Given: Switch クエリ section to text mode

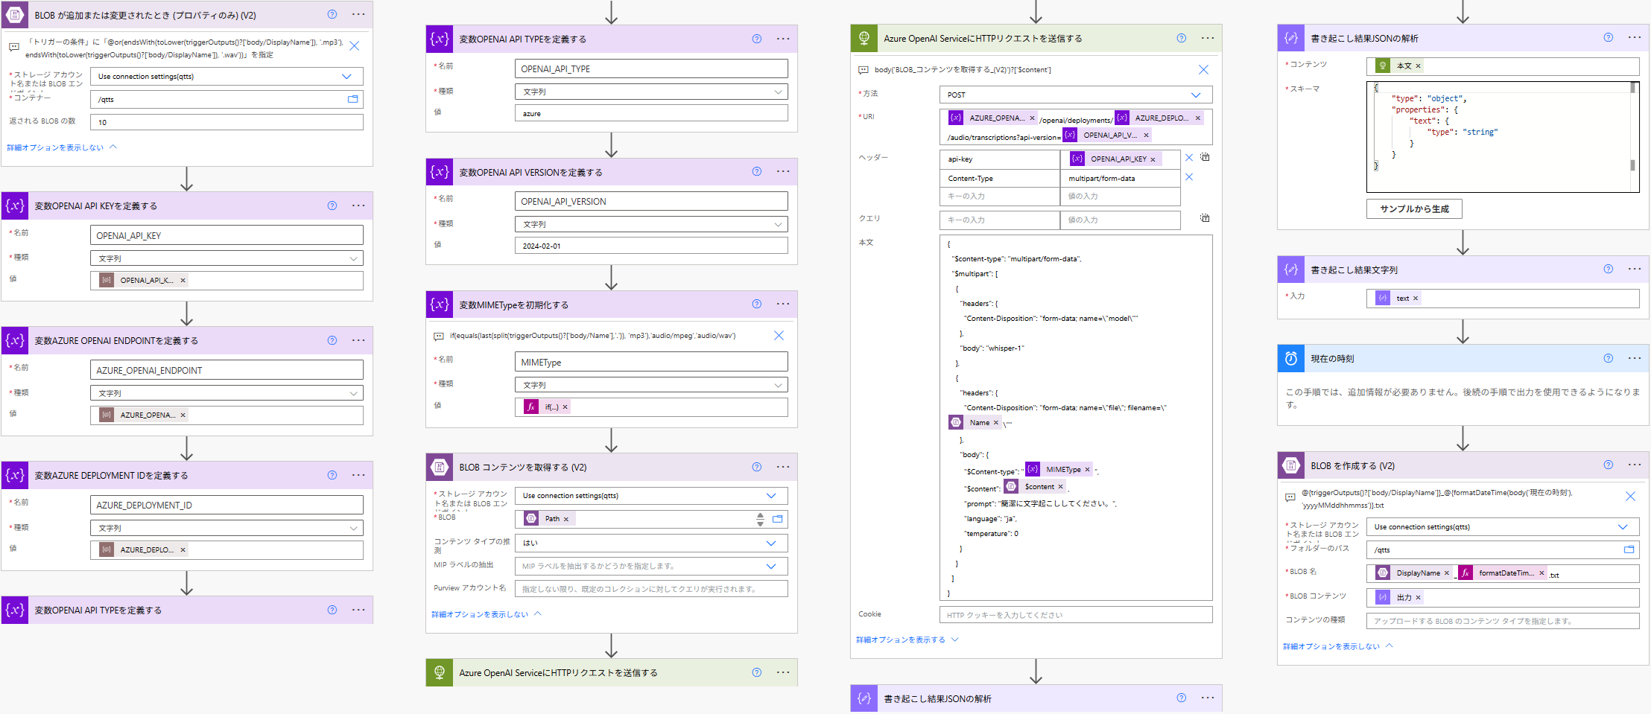Looking at the screenshot, I should coord(1205,218).
